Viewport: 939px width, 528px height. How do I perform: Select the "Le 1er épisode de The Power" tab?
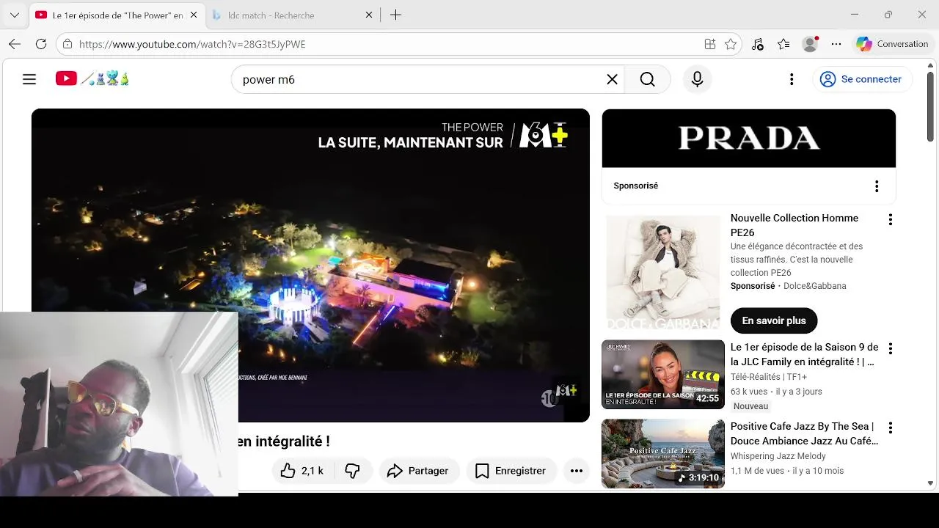pyautogui.click(x=117, y=15)
